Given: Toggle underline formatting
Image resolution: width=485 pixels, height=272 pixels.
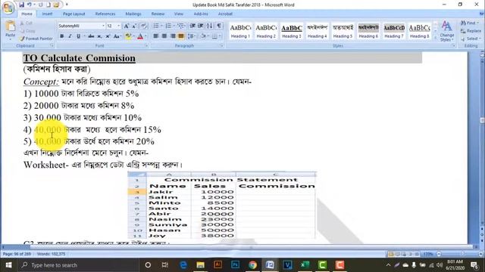Looking at the screenshot, I should coord(78,36).
